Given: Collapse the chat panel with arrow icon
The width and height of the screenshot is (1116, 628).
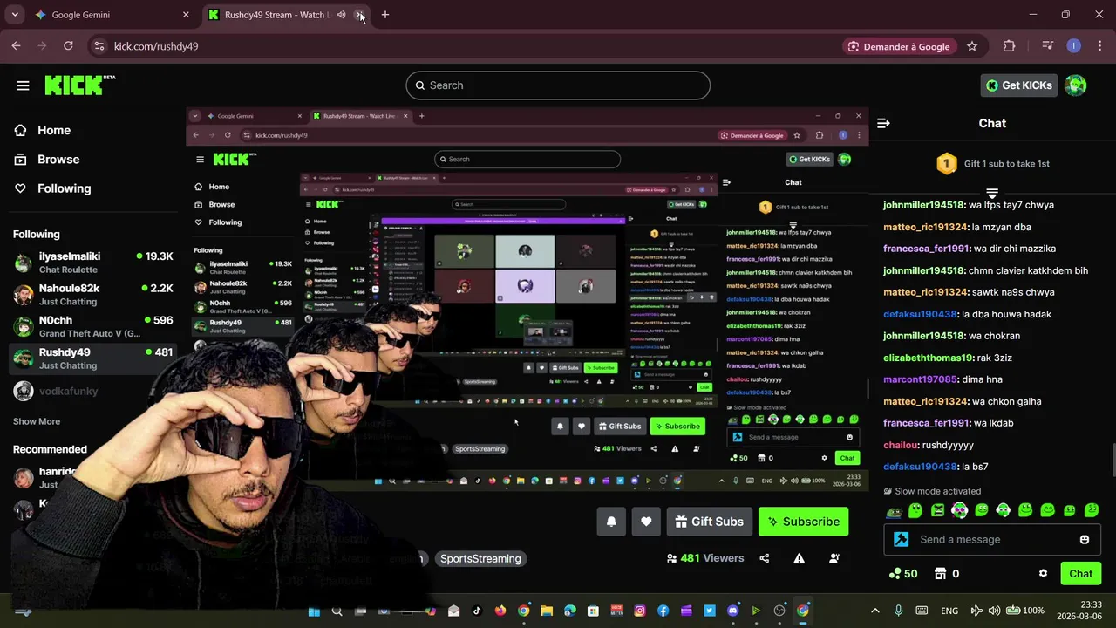Looking at the screenshot, I should [x=883, y=123].
